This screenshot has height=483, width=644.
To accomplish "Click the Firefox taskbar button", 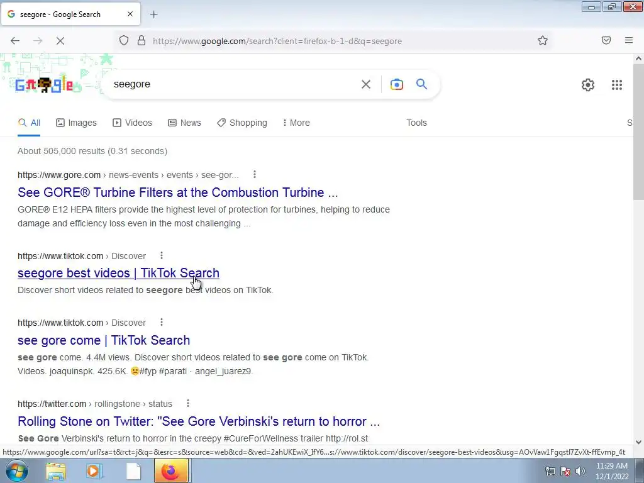I will coord(171,470).
